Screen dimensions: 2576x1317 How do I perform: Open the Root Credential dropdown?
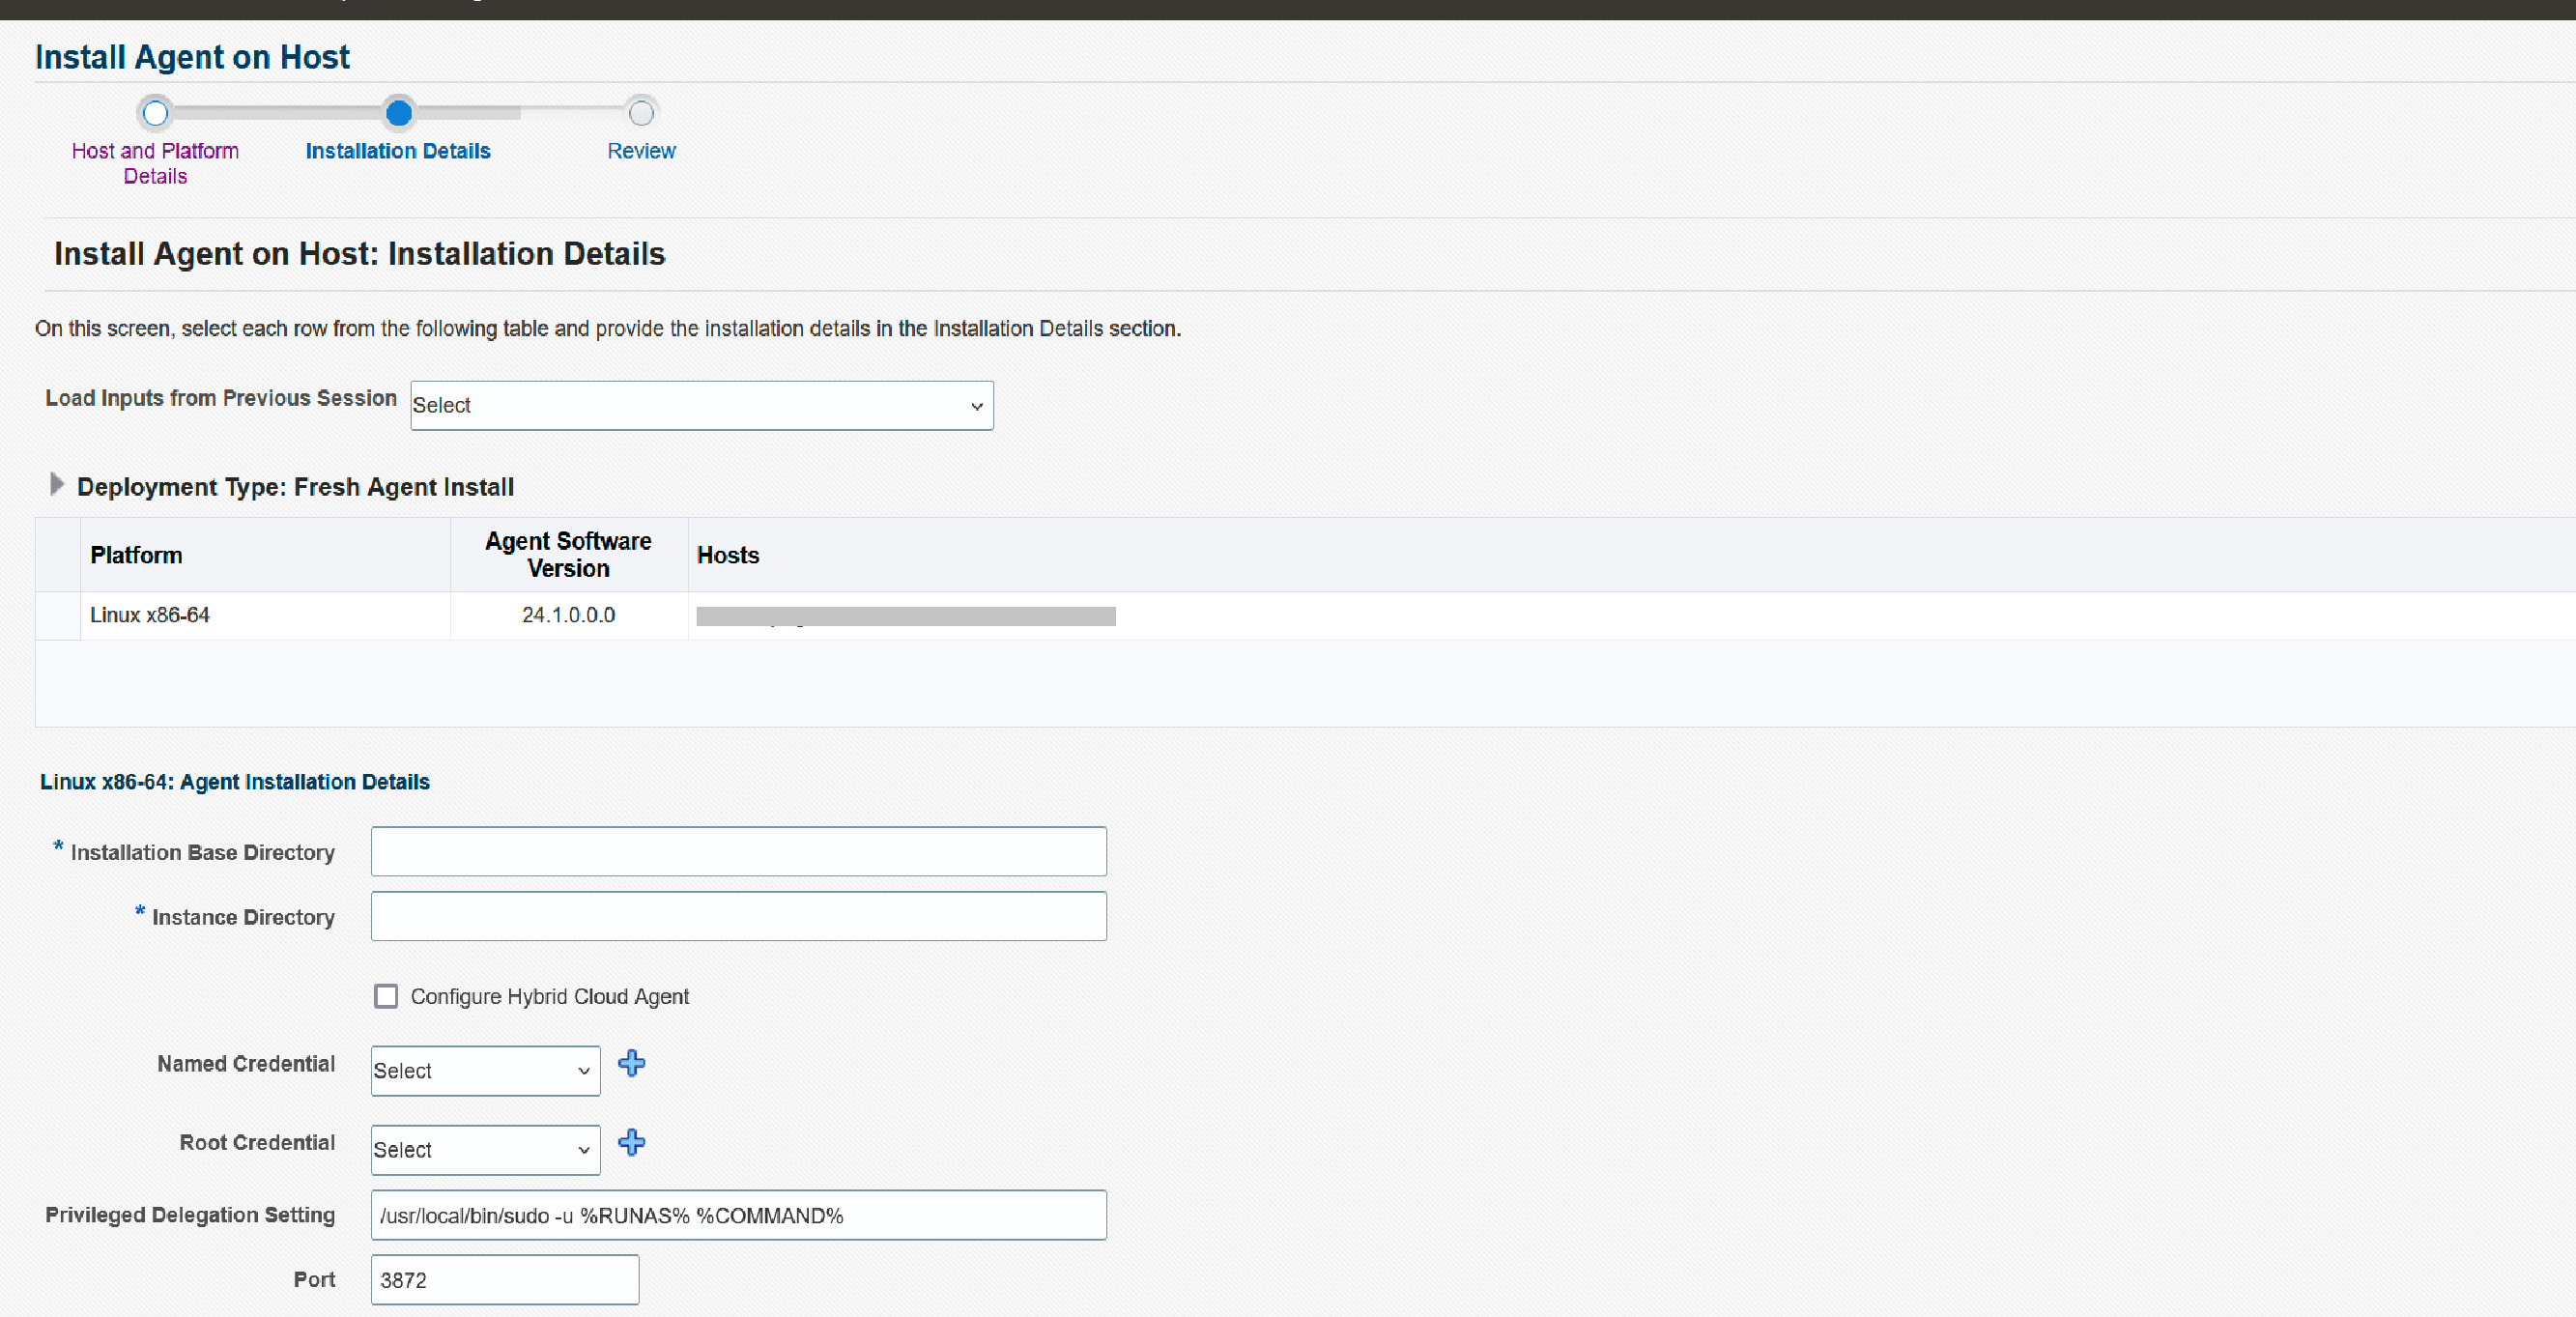coord(484,1149)
